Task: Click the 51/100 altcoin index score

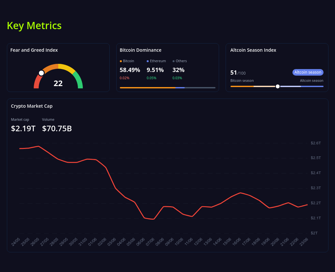Action: click(x=238, y=73)
